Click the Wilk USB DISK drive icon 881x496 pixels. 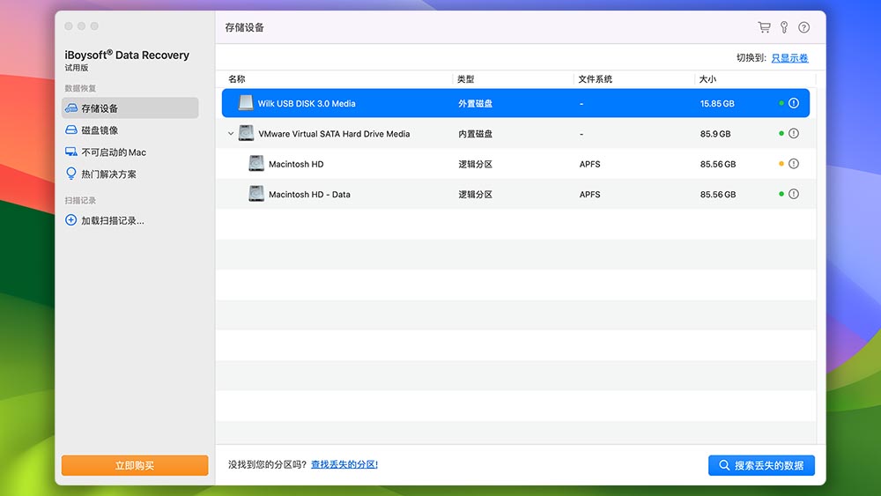pos(246,103)
